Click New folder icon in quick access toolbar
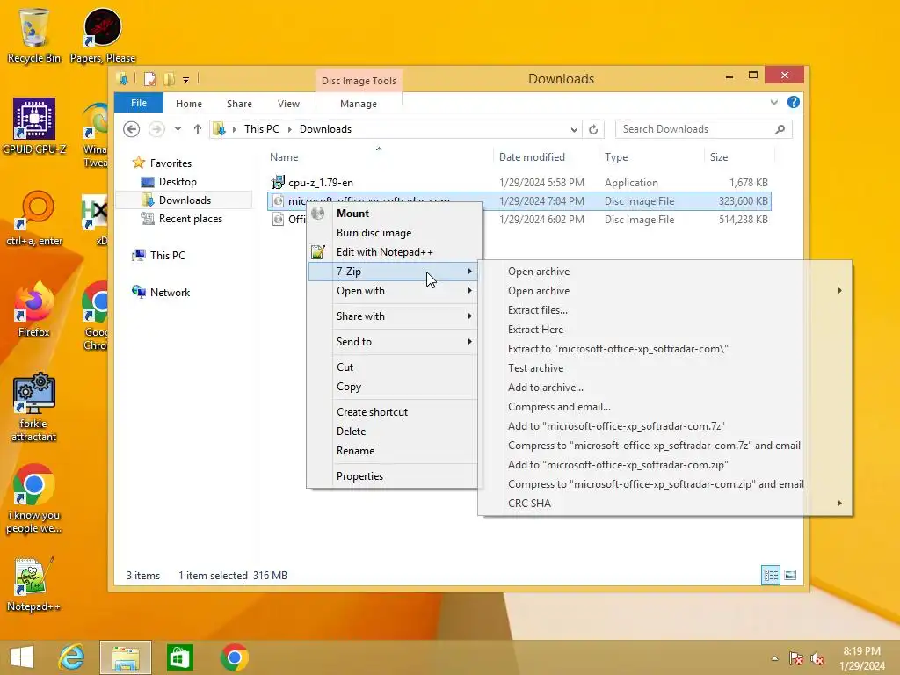The width and height of the screenshot is (900, 675). point(169,79)
